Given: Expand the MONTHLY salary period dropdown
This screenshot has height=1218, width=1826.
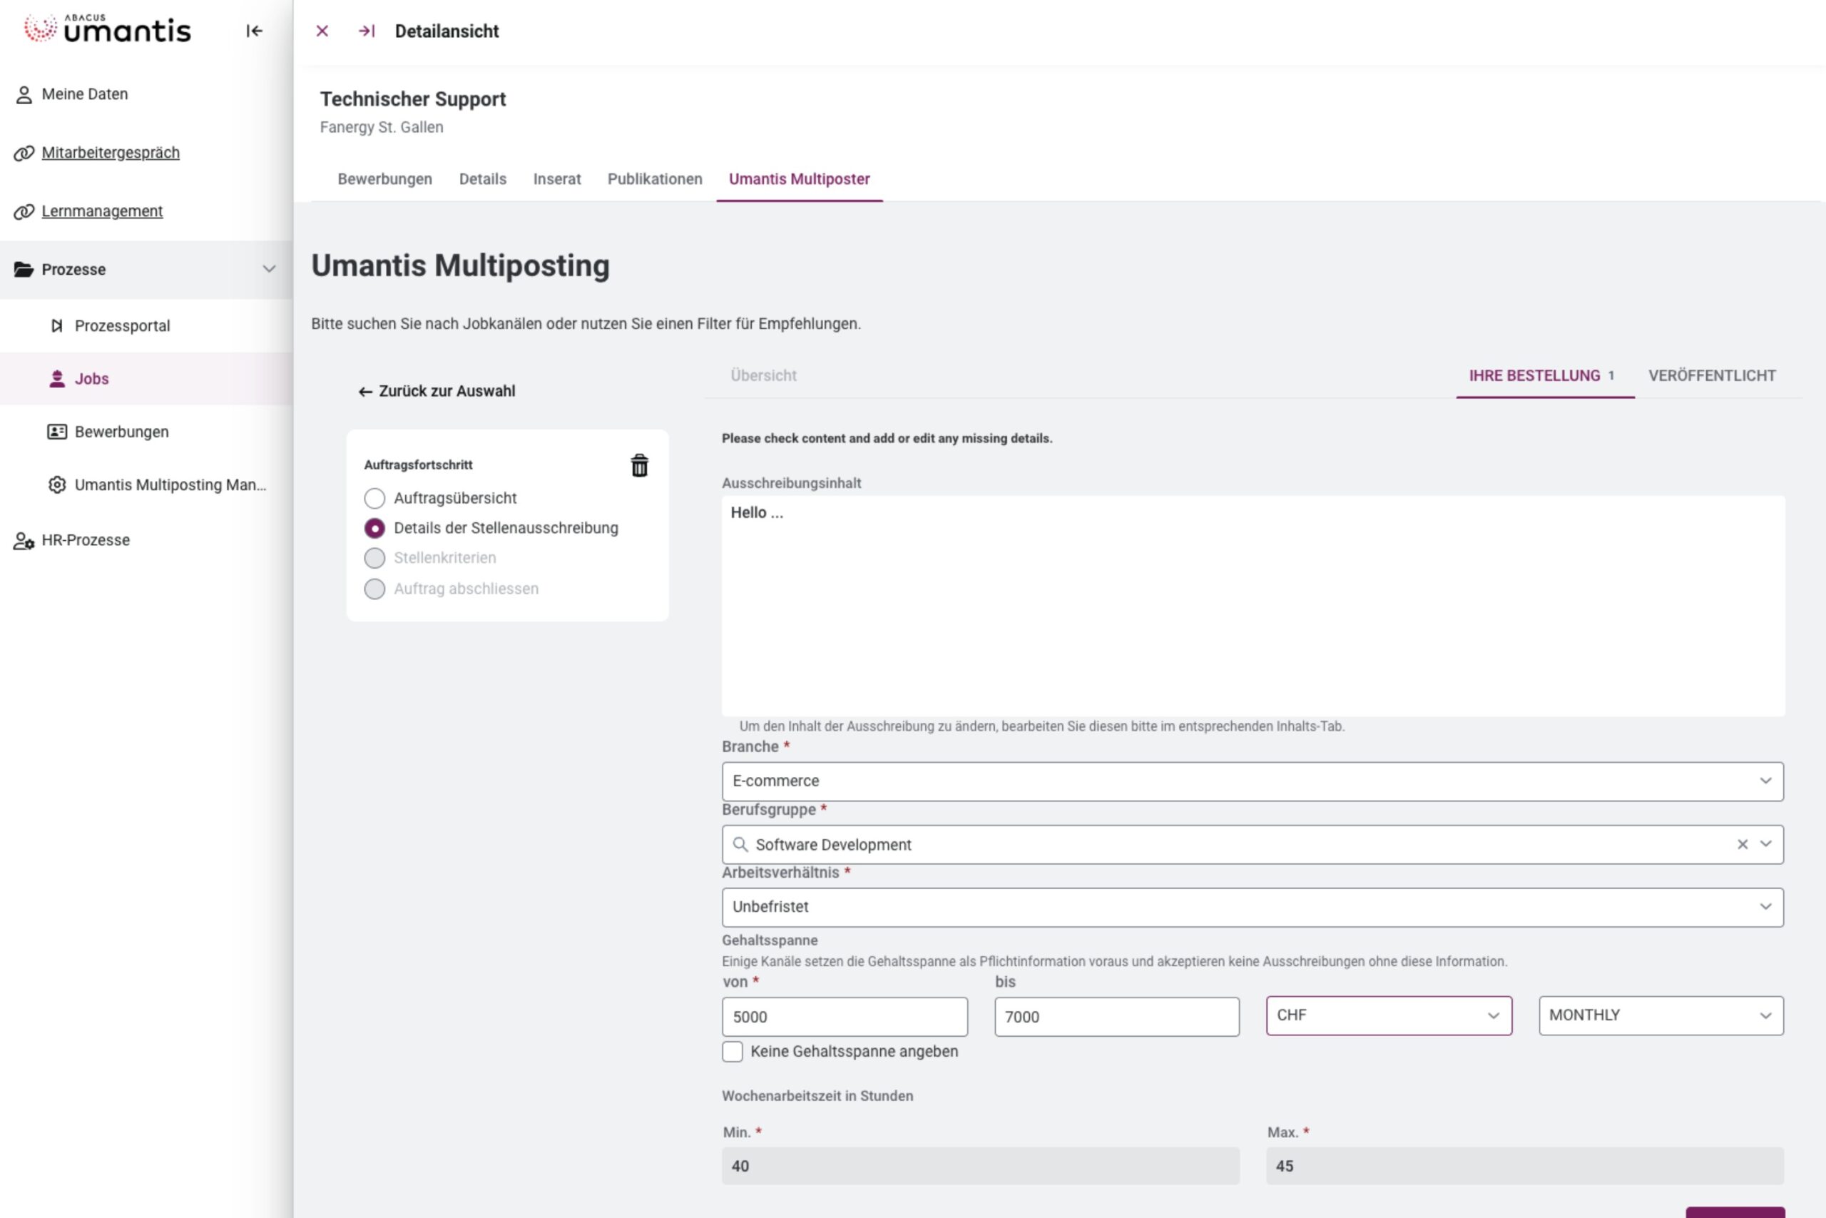Looking at the screenshot, I should (x=1661, y=1015).
